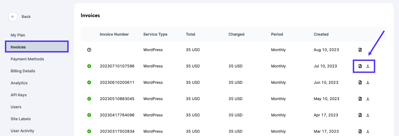Navigate to API Keys
The height and width of the screenshot is (136, 399).
19,95
